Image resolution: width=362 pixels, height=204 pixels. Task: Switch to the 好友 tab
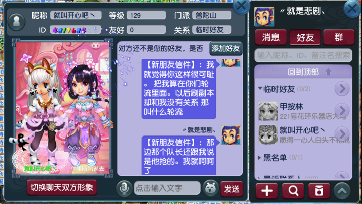pyautogui.click(x=305, y=37)
